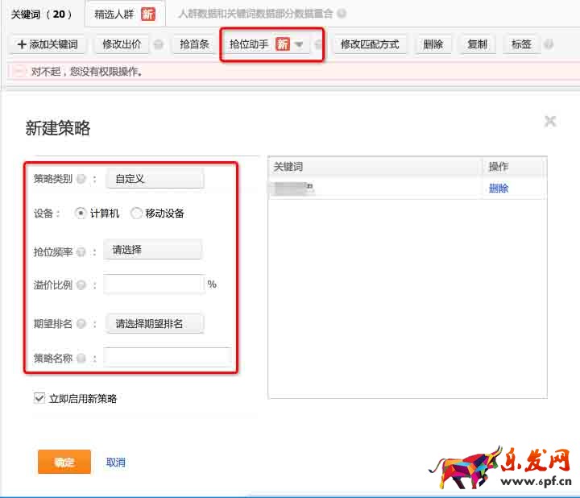Screen dimensions: 580x498
Task: Click the 溢价比例 percentage input field
Action: 154,284
